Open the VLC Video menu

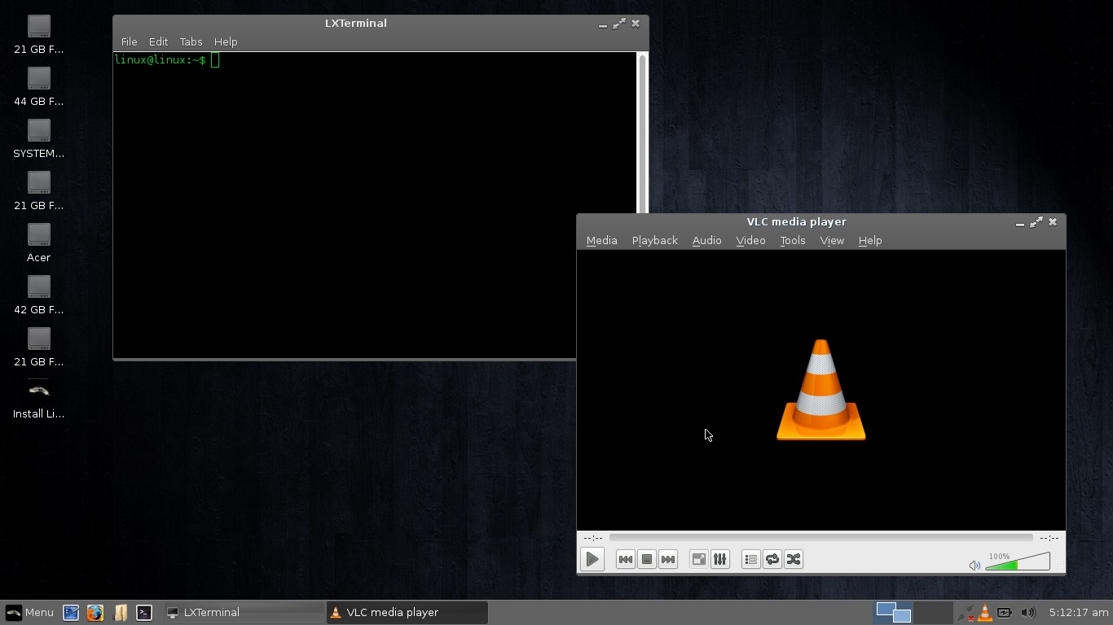pos(750,240)
